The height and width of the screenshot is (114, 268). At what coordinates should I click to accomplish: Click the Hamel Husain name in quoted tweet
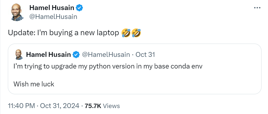(x=48, y=55)
